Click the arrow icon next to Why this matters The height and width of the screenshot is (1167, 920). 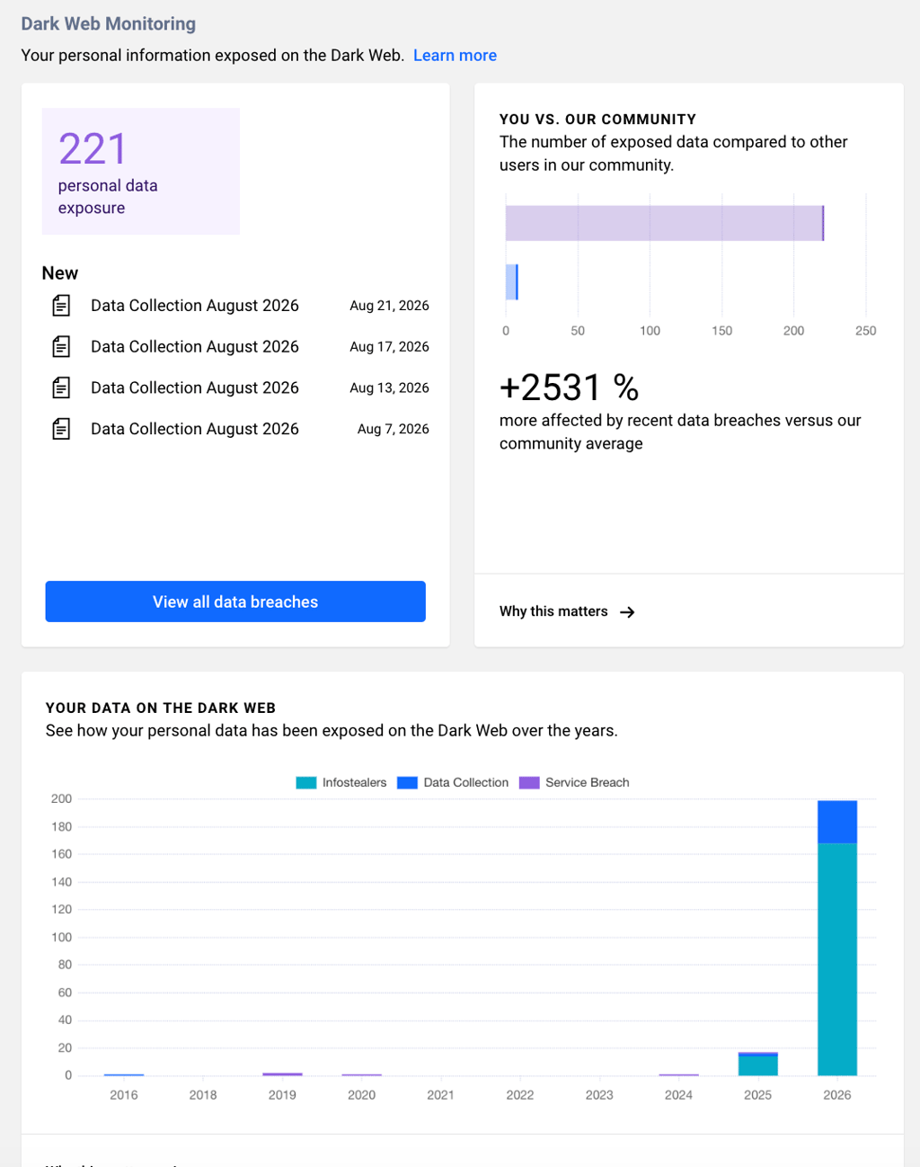tap(627, 612)
